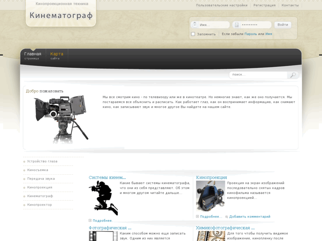Screen dimensions: 322x241
Task: Open the Фотографическая ... article title
Action: pyautogui.click(x=110, y=228)
